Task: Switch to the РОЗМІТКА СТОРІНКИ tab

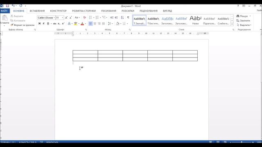Action: pos(84,11)
